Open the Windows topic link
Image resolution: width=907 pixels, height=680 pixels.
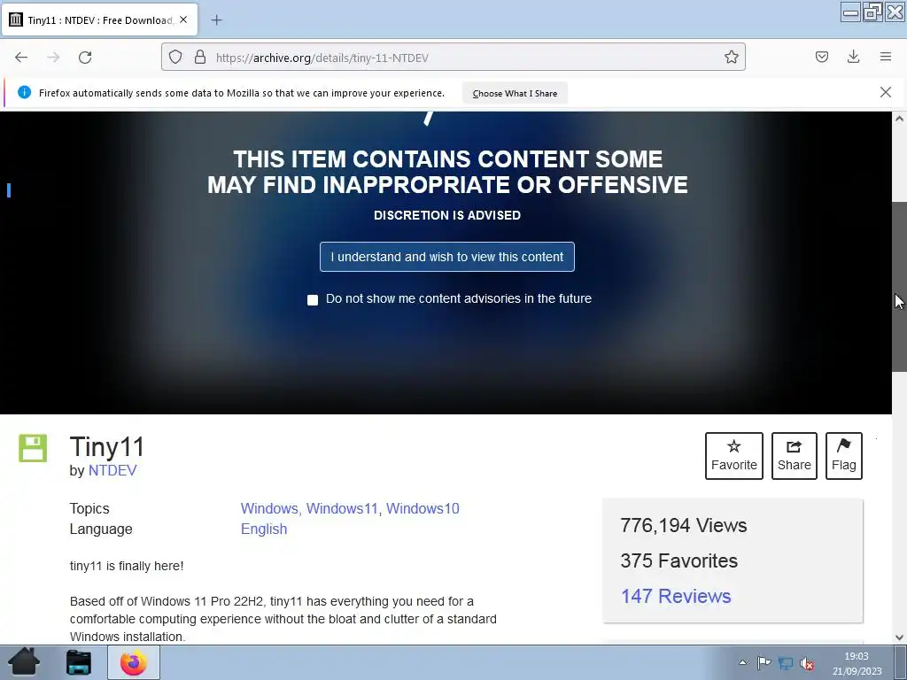(x=269, y=508)
